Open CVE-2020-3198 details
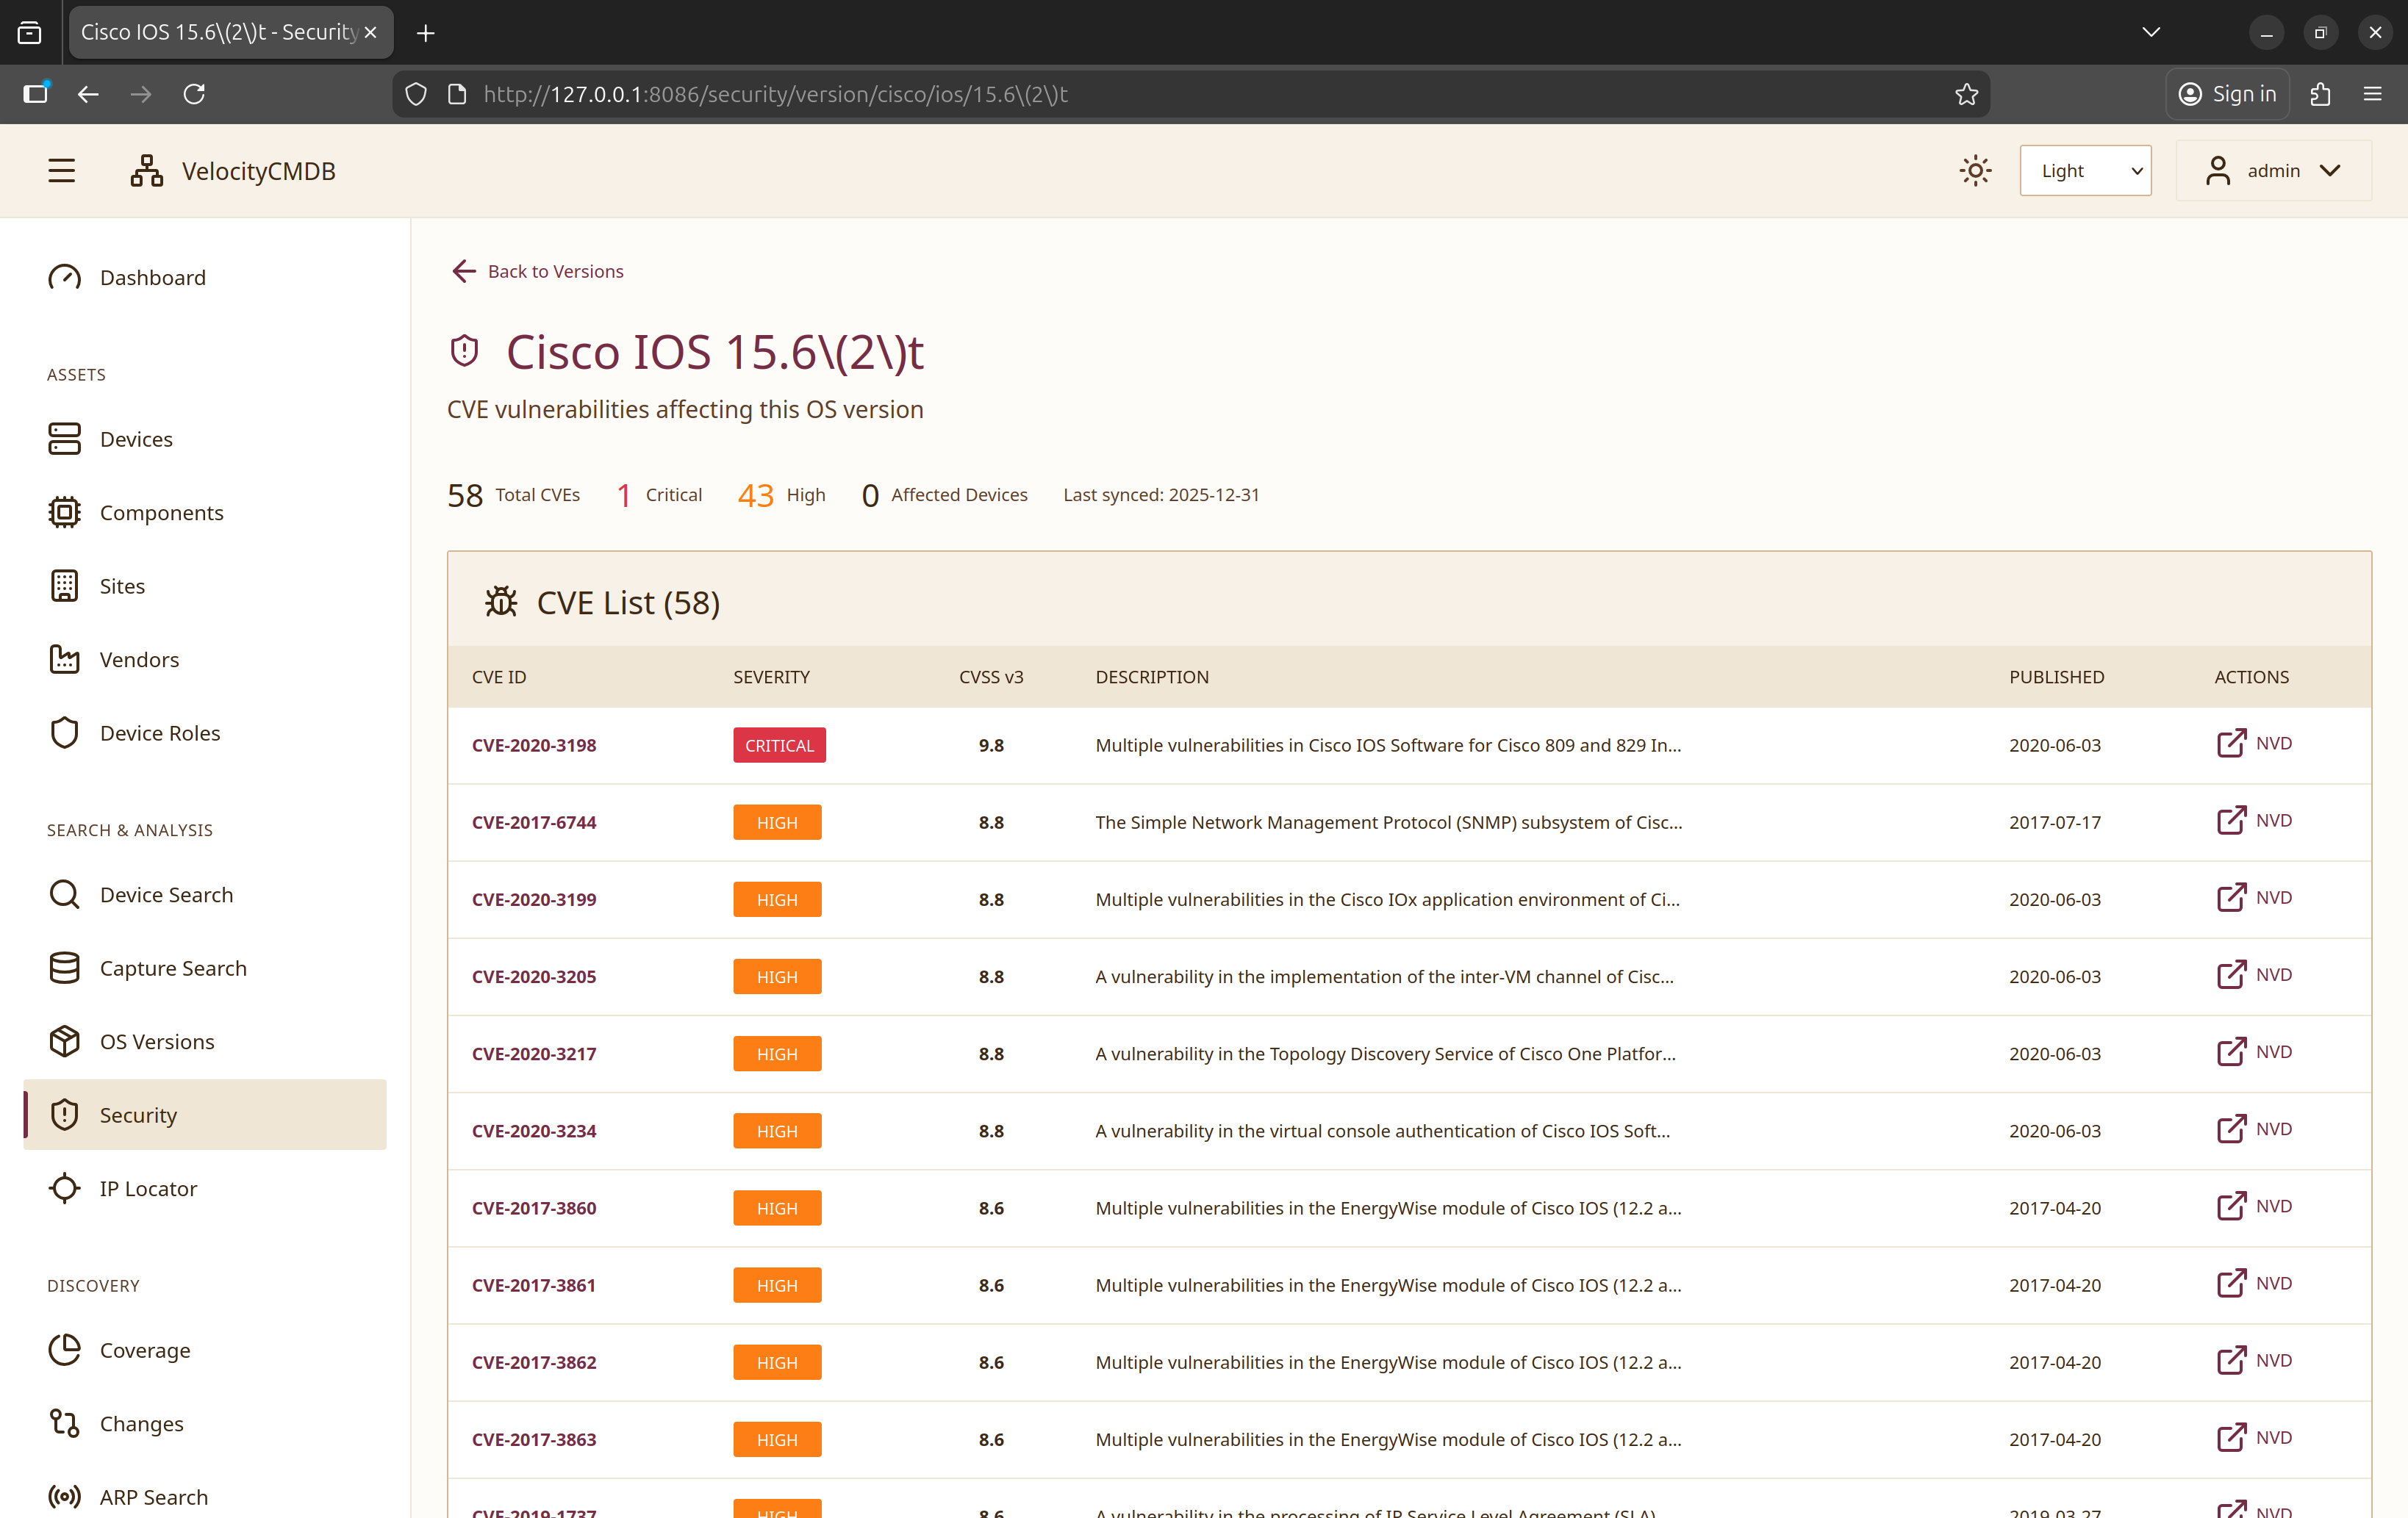This screenshot has width=2408, height=1518. [534, 746]
